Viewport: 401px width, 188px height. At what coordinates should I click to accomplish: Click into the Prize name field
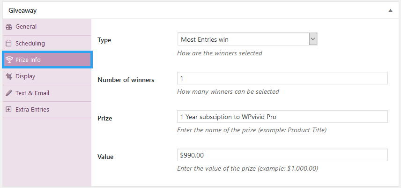click(x=282, y=117)
